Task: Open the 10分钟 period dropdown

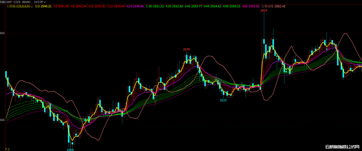Action: pyautogui.click(x=40, y=2)
